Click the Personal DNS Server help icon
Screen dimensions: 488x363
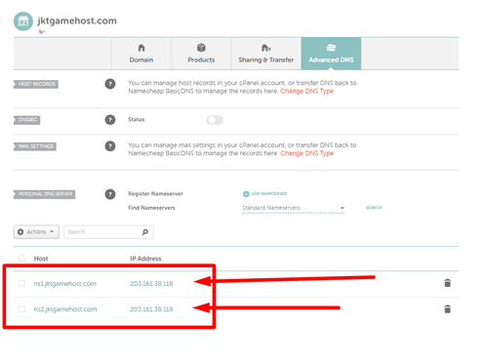[x=110, y=194]
